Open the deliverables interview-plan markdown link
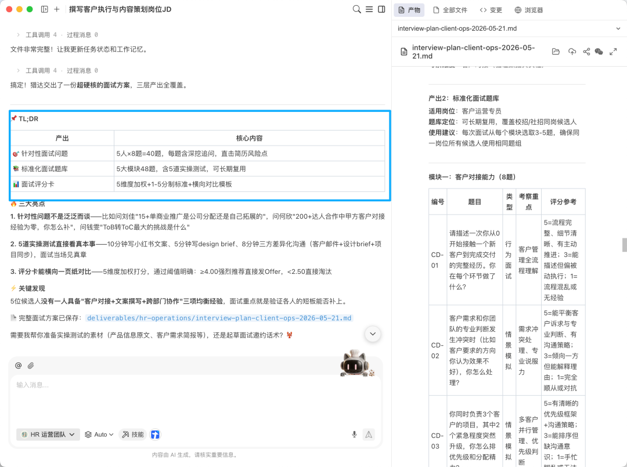 click(x=219, y=318)
